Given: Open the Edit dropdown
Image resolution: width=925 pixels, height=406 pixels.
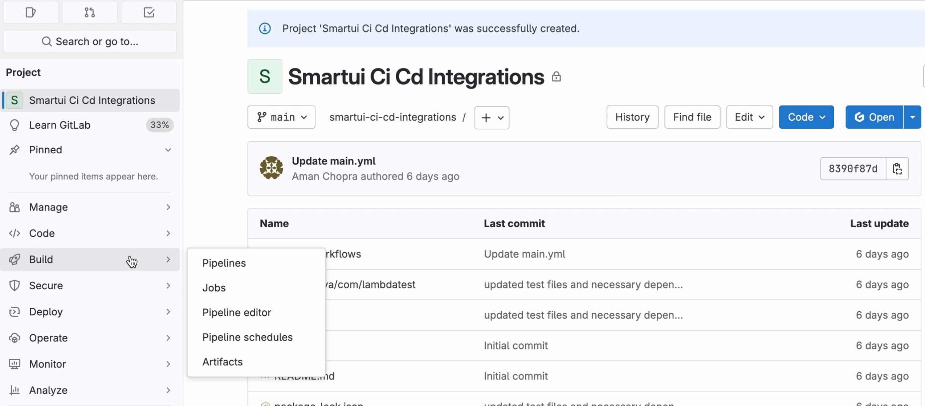Looking at the screenshot, I should (x=749, y=117).
